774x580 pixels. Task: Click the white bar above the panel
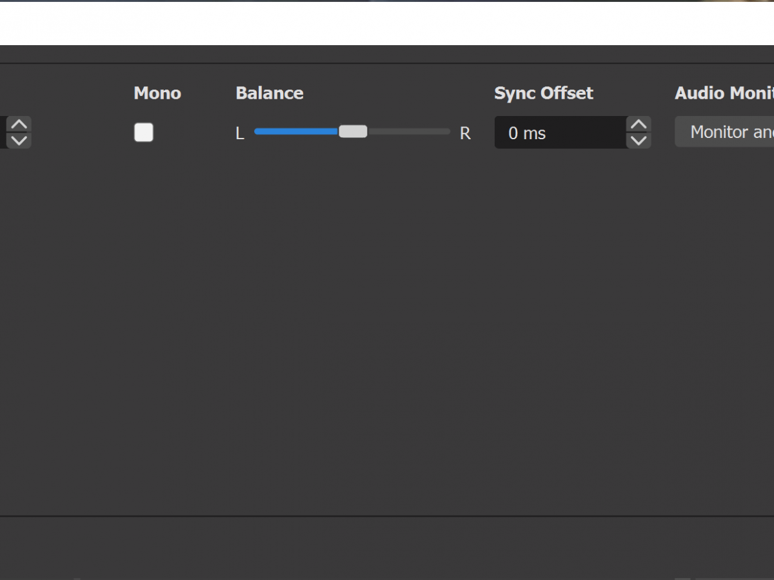(387, 23)
